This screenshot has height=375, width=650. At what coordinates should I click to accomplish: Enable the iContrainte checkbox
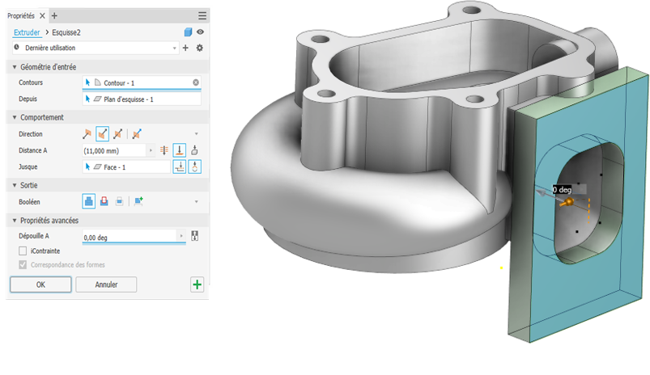(x=23, y=251)
